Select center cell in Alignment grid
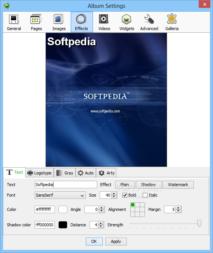213x253 pixels. pos(137,210)
